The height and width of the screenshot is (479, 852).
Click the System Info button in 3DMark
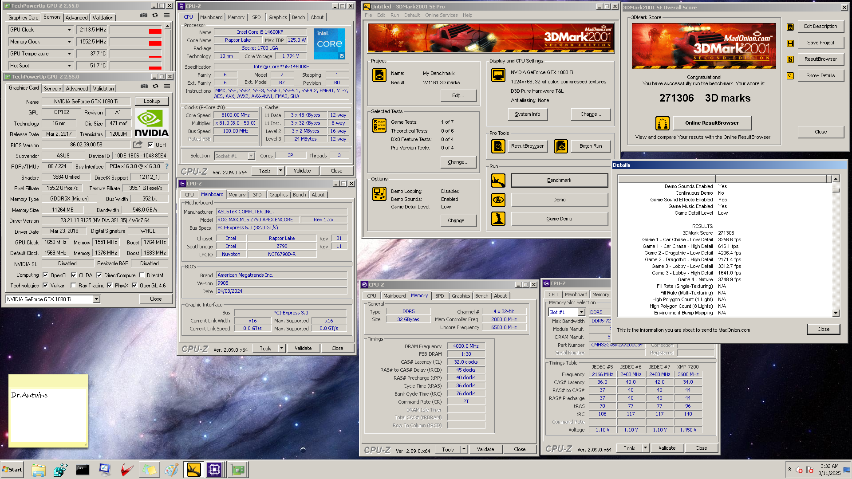point(528,114)
